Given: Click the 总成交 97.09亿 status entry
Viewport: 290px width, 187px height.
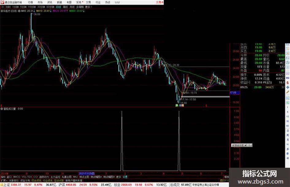Looking at the screenshot, I should (x=180, y=185).
